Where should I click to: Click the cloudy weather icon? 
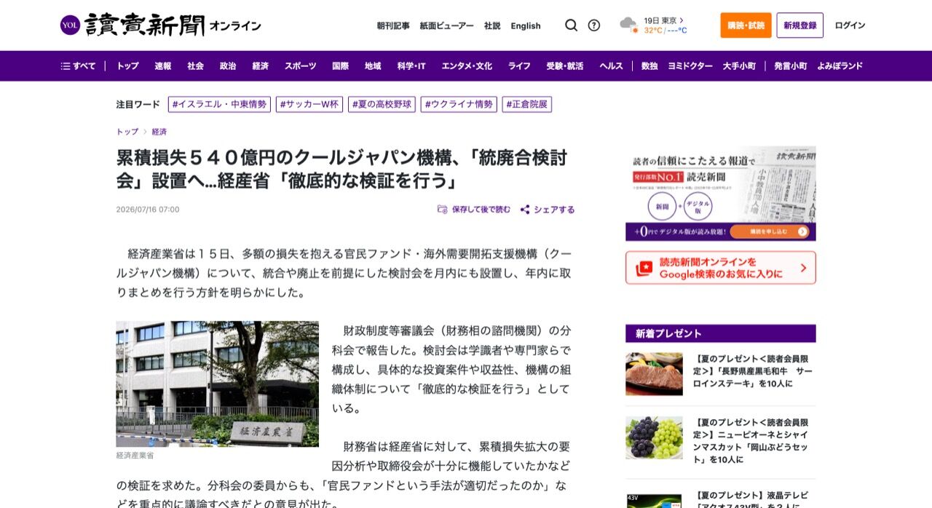pyautogui.click(x=628, y=25)
